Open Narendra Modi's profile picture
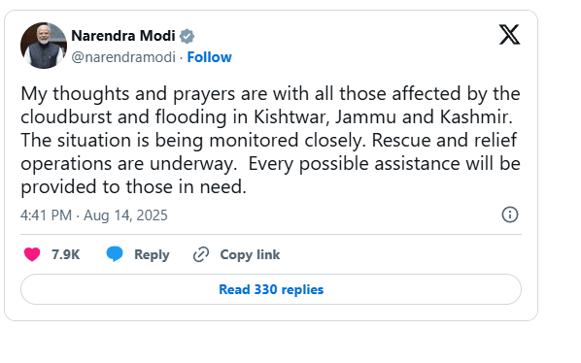Viewport: 581px width, 363px height. (x=44, y=46)
